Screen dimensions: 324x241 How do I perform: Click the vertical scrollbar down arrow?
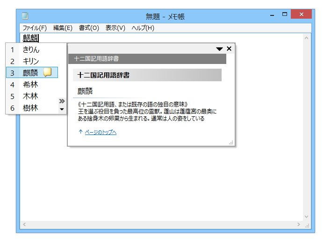point(306,216)
